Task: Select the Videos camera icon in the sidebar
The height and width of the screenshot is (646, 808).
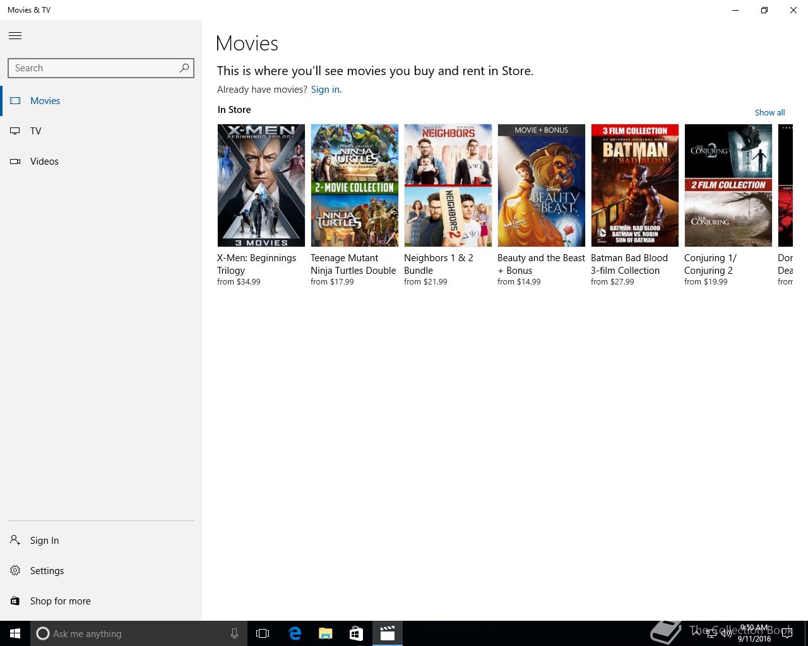Action: pos(15,161)
